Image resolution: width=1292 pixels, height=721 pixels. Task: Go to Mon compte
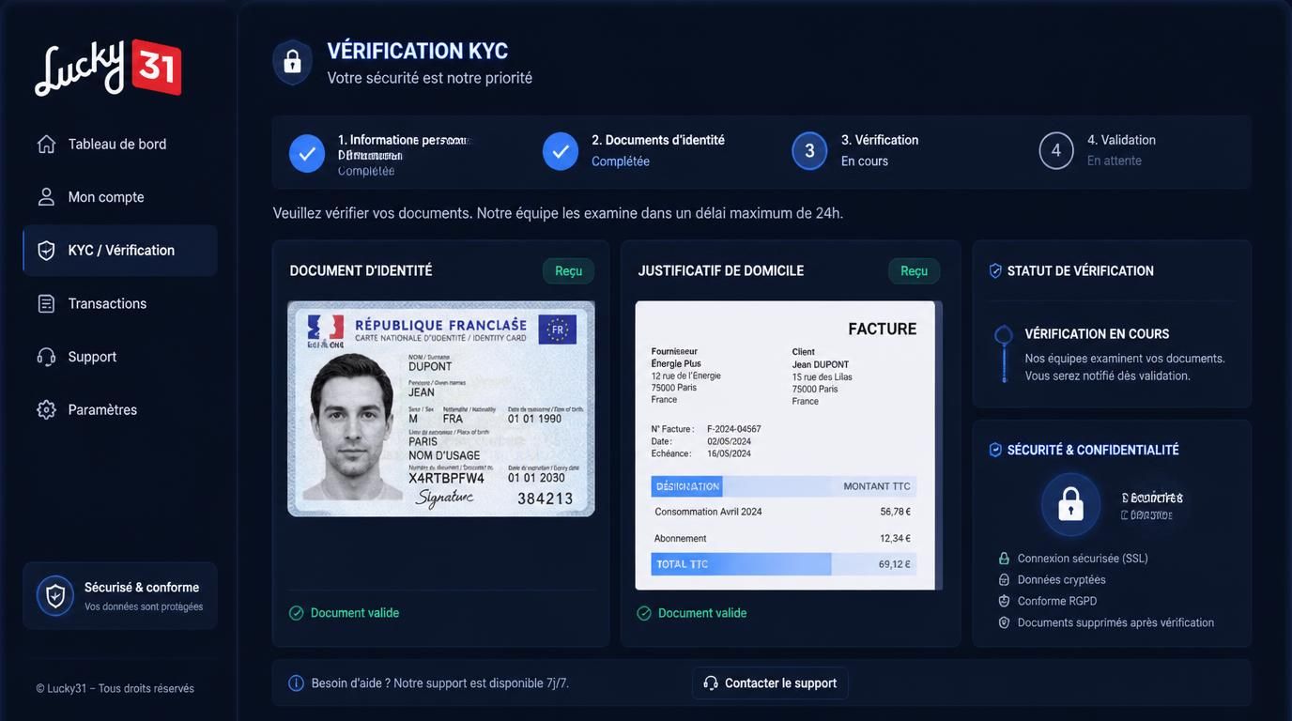[x=120, y=197]
